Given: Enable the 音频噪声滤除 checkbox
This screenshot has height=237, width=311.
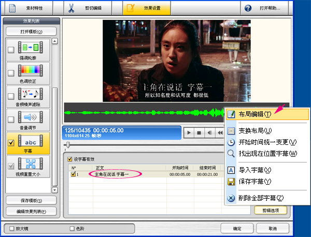Looking at the screenshot, I should [11, 96].
